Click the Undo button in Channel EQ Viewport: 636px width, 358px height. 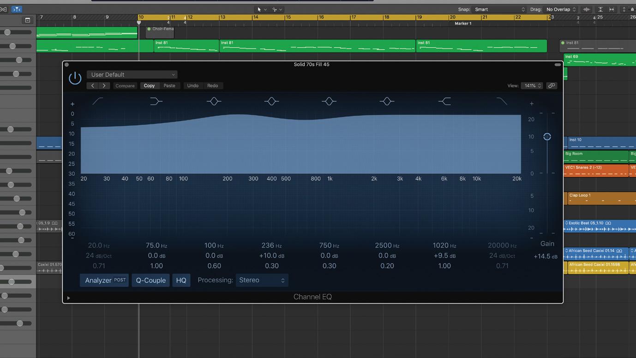point(193,86)
